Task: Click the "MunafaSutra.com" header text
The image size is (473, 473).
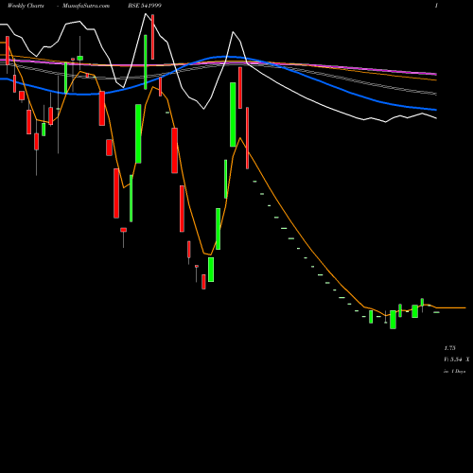Action: click(86, 6)
